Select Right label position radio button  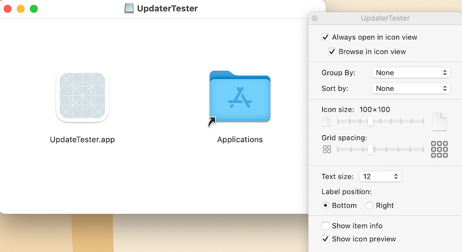pyautogui.click(x=369, y=205)
